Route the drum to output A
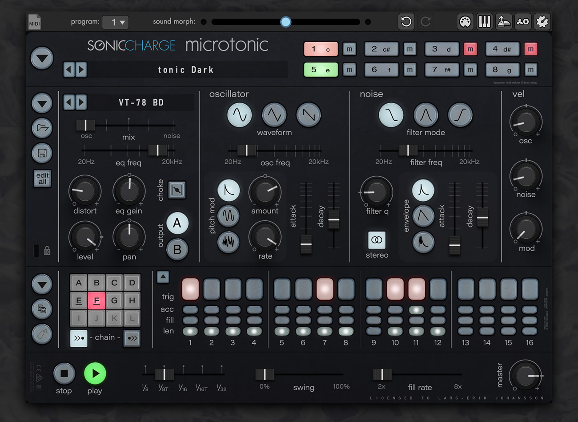This screenshot has height=422, width=578. 177,223
